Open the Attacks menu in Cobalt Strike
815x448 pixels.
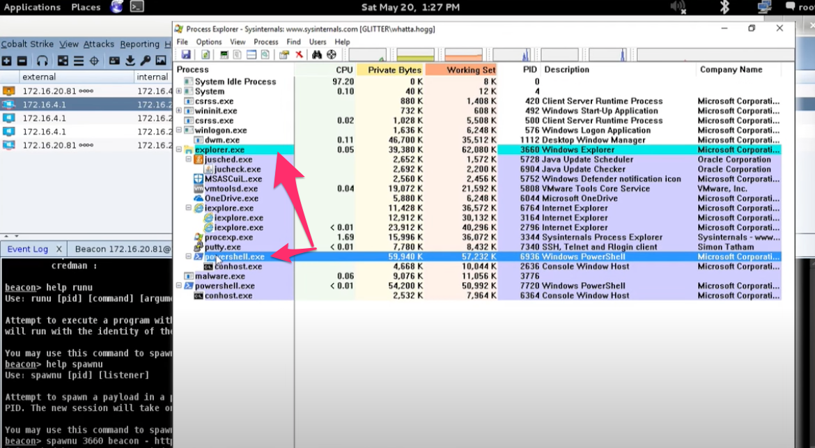99,44
